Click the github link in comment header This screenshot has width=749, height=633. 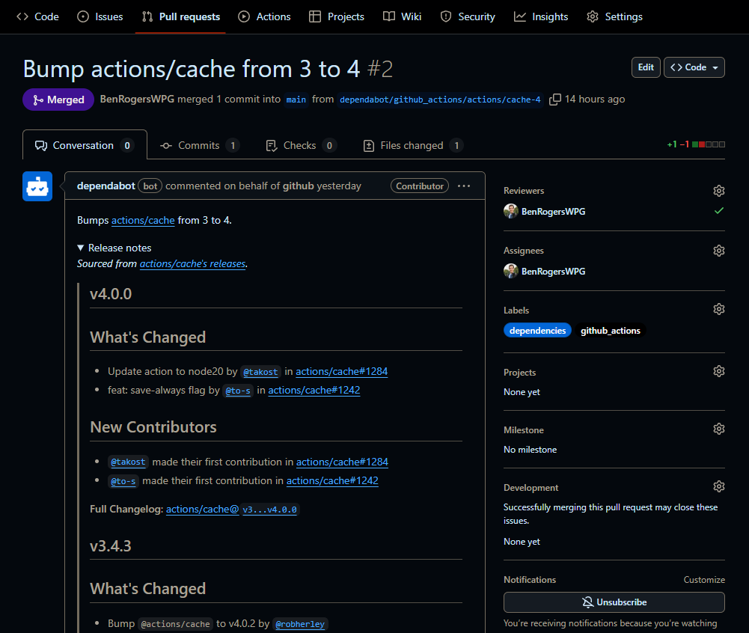click(x=298, y=186)
